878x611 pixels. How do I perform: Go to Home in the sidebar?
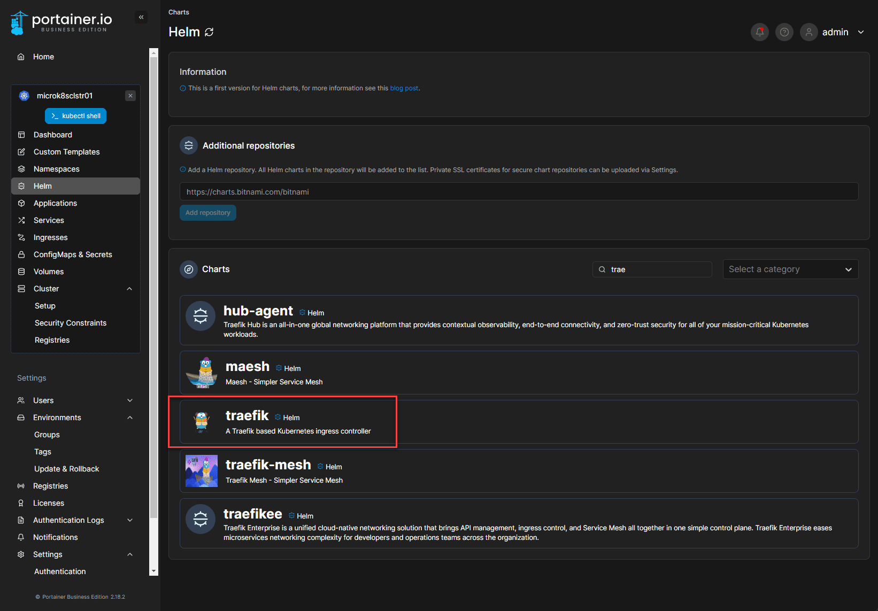[43, 57]
